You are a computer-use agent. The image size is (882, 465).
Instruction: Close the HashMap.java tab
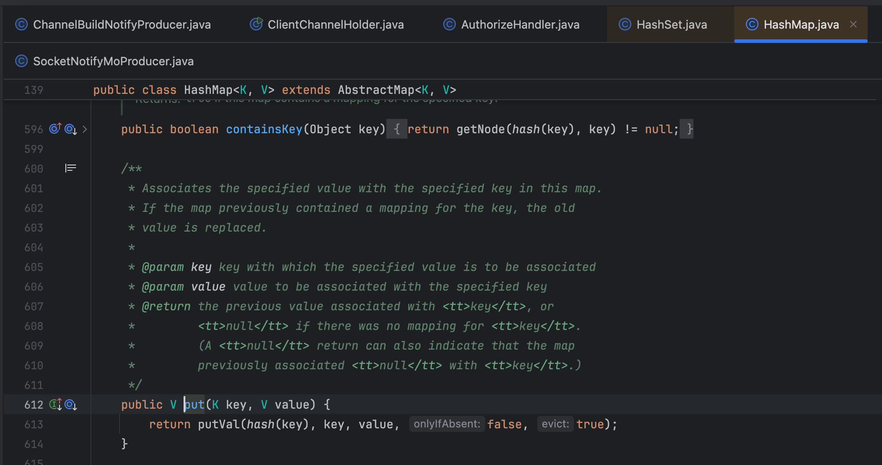pyautogui.click(x=853, y=25)
